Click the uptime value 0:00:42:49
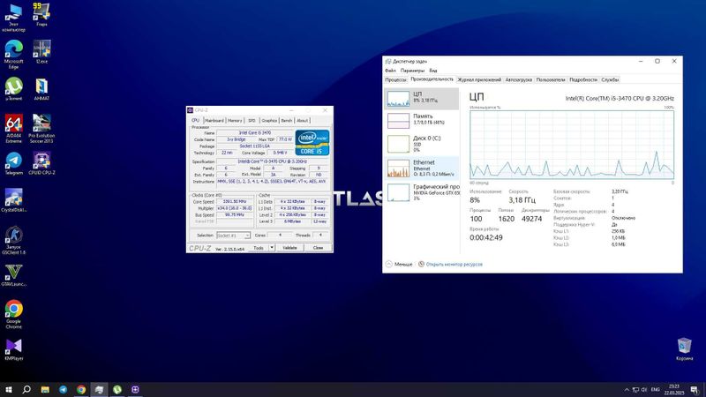The width and height of the screenshot is (706, 397). tap(486, 237)
